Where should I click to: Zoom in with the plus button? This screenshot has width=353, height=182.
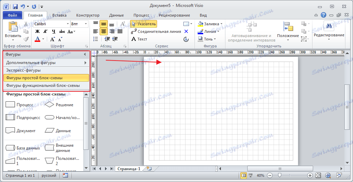click(x=310, y=175)
